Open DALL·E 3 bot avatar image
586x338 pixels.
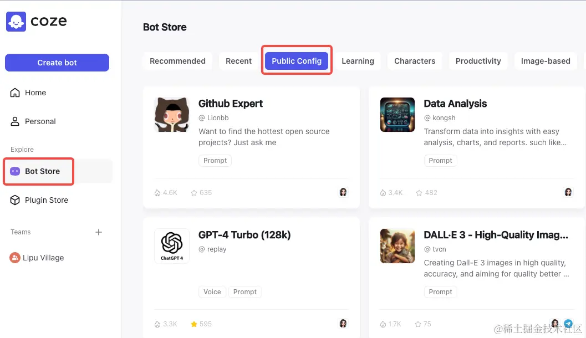click(398, 246)
